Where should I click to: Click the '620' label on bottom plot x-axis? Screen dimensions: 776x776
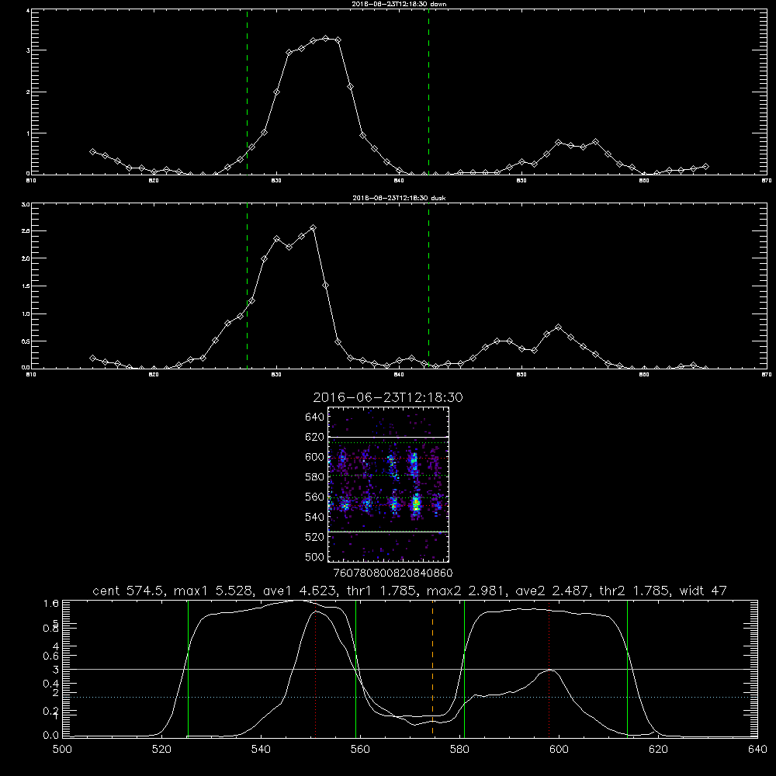(658, 750)
